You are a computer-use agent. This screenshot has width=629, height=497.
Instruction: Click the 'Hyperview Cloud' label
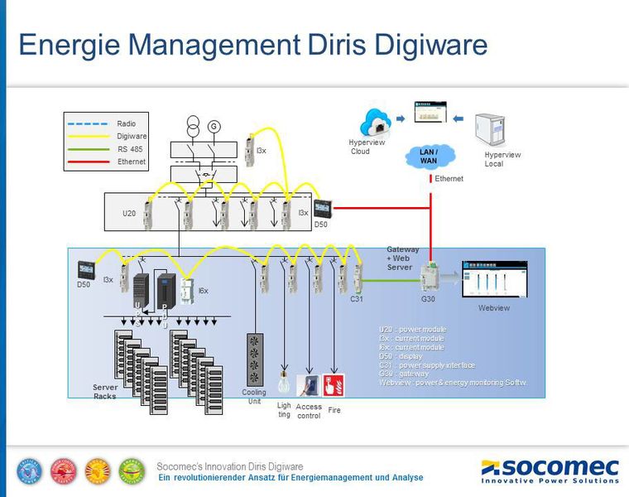[x=367, y=147]
